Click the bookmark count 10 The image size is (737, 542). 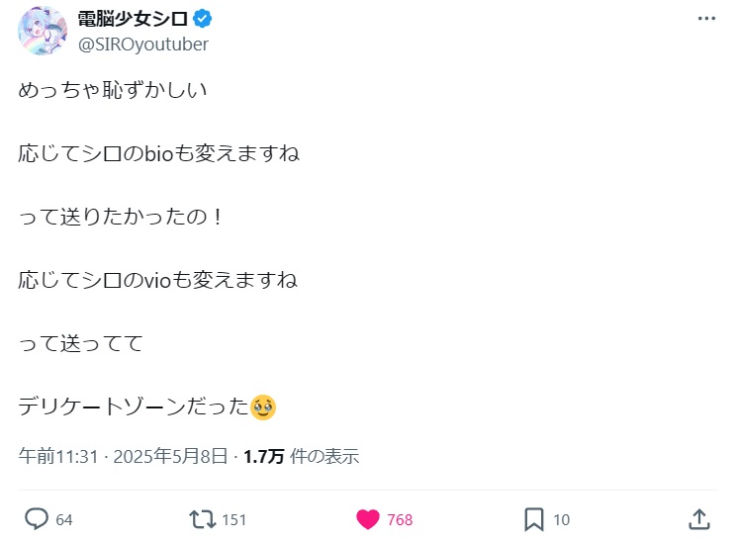point(561,520)
